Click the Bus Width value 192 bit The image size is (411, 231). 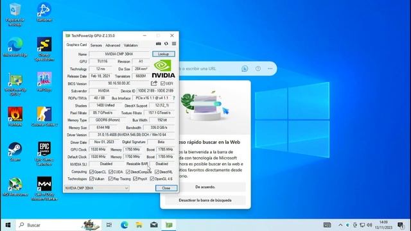pos(162,120)
